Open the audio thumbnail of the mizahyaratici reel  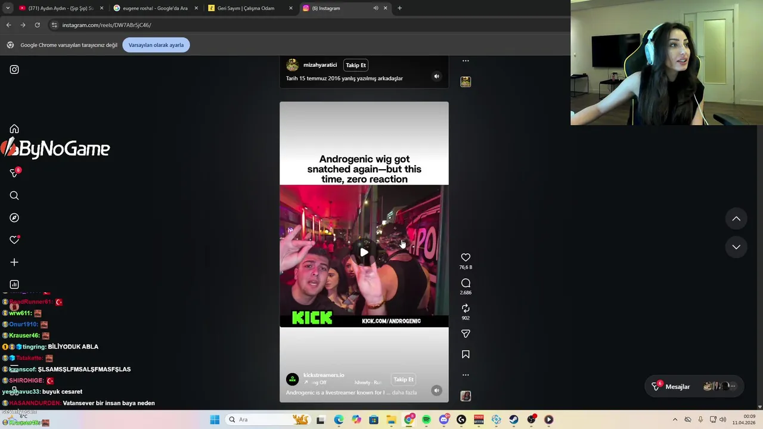coord(466,82)
